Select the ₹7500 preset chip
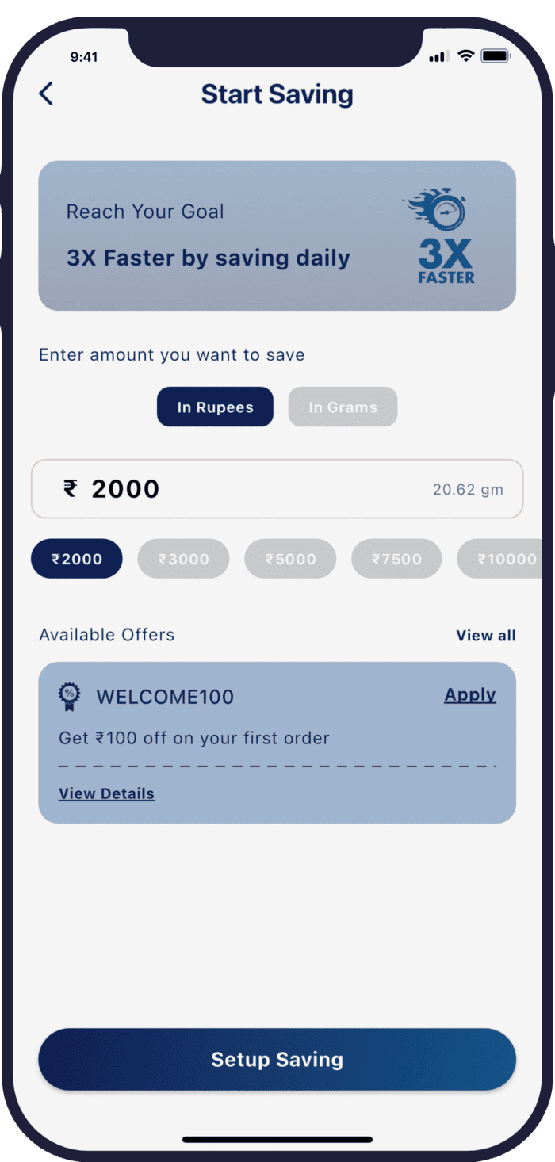Viewport: 555px width, 1162px height. 396,559
